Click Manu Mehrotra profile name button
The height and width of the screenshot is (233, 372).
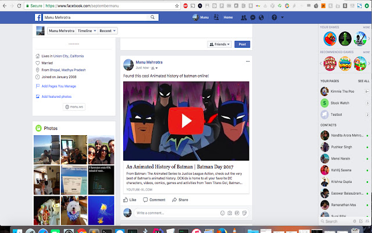pos(62,31)
